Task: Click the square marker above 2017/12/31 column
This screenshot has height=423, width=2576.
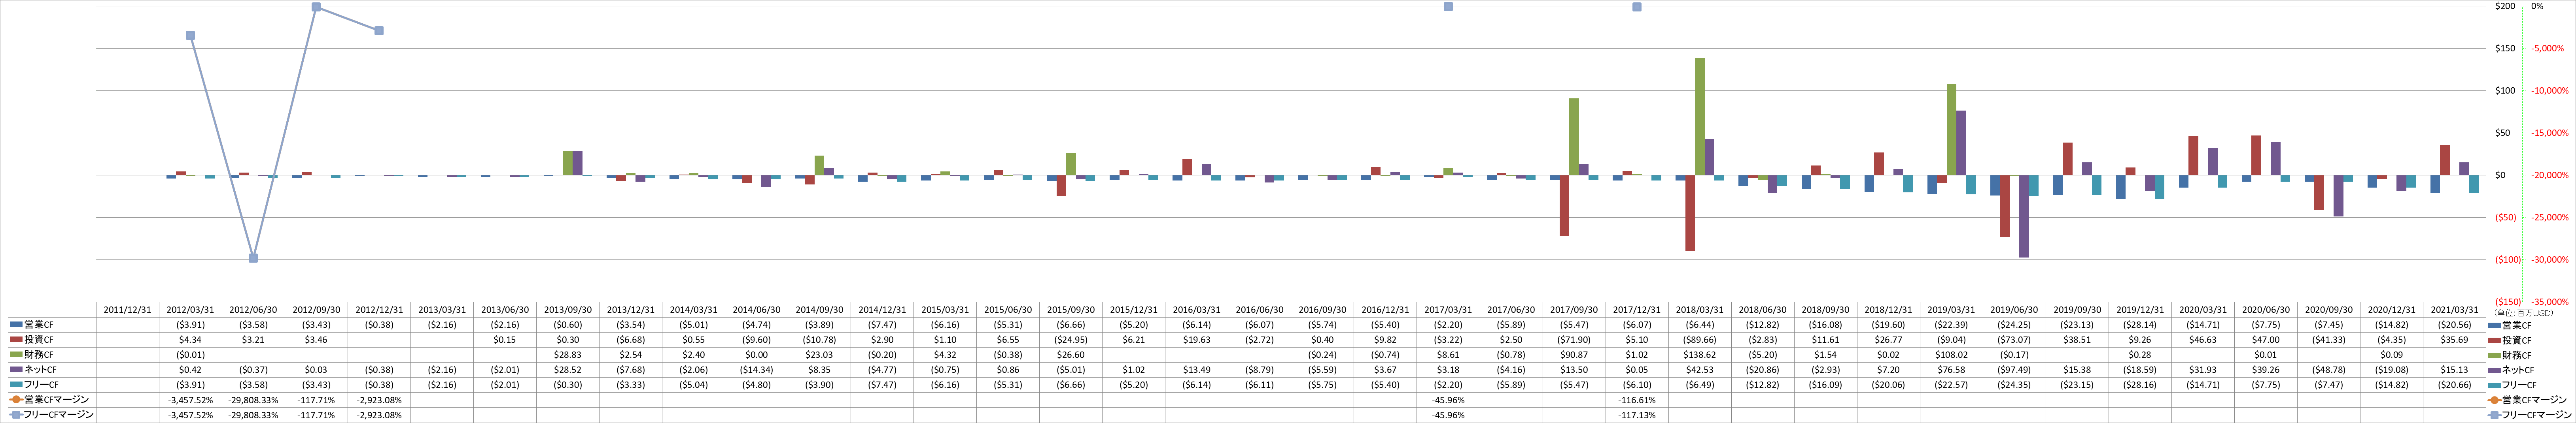Action: pyautogui.click(x=1637, y=7)
